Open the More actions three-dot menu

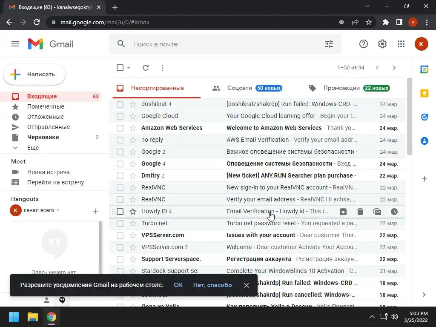point(163,68)
